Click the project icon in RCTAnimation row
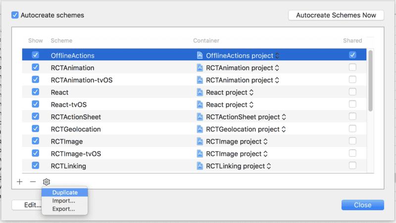This screenshot has height=223, width=396. pyautogui.click(x=200, y=68)
